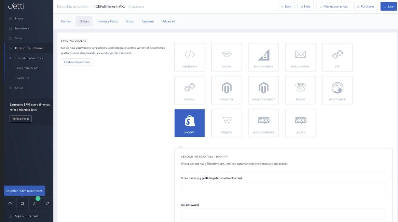The image size is (398, 222).
Task: Switch to the Inventory Feeds tab
Action: (107, 21)
